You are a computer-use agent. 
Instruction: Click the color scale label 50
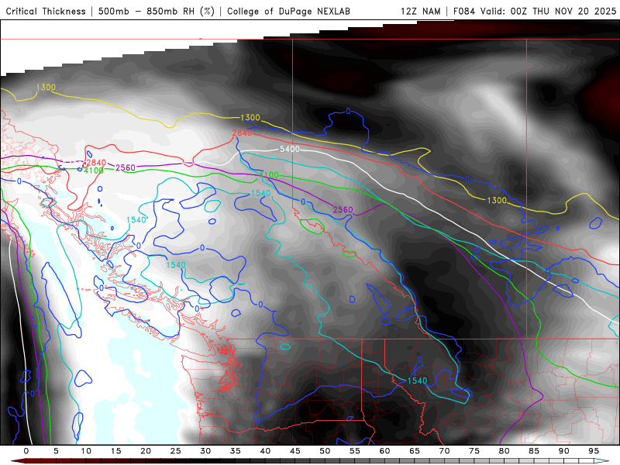point(325,451)
